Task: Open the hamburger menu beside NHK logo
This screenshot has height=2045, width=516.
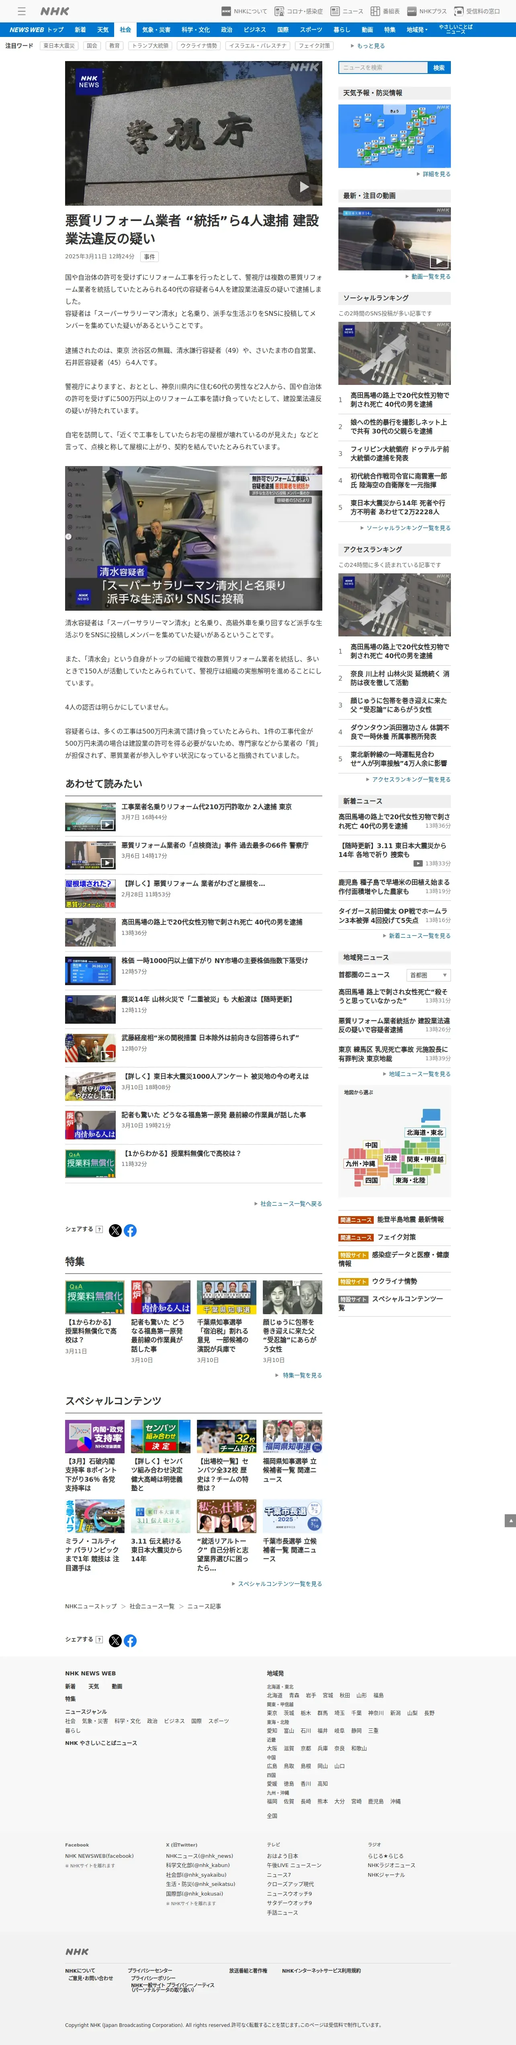Action: click(21, 11)
